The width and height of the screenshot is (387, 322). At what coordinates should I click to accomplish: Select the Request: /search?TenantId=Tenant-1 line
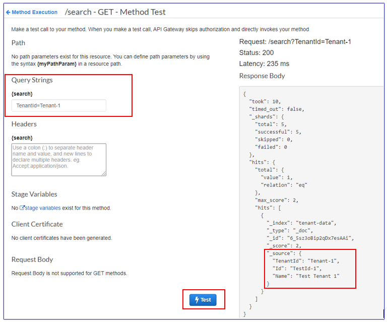point(295,41)
